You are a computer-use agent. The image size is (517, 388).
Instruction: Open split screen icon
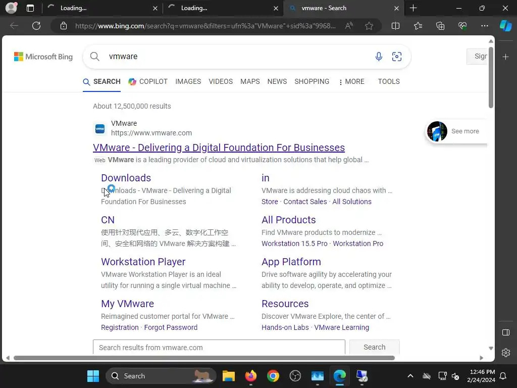(395, 26)
